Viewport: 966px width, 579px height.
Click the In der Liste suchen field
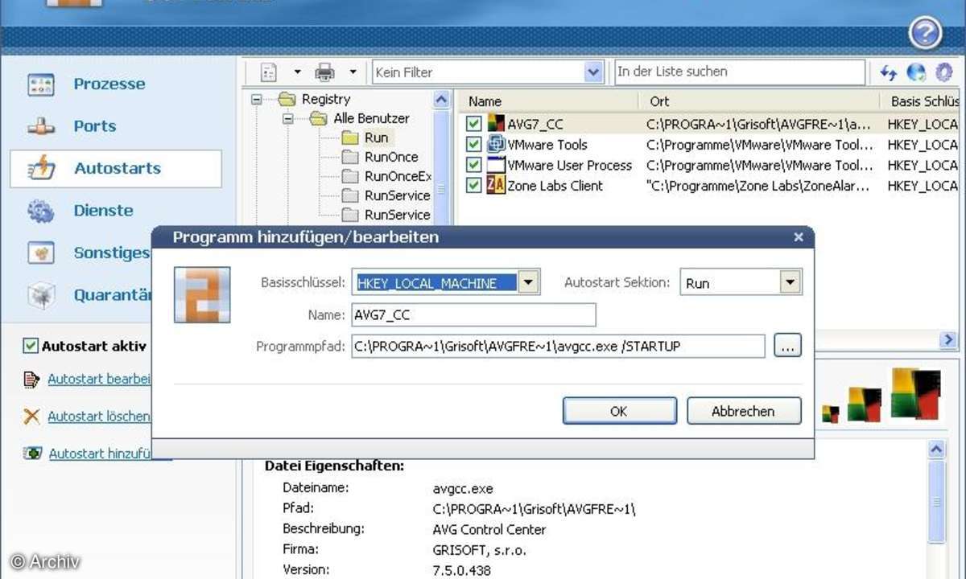(740, 72)
